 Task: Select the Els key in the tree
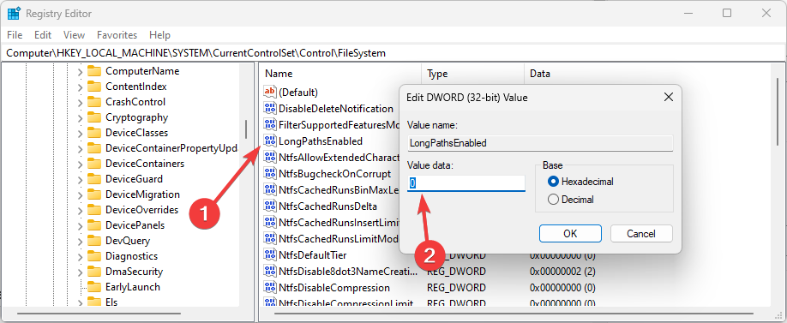tap(111, 302)
